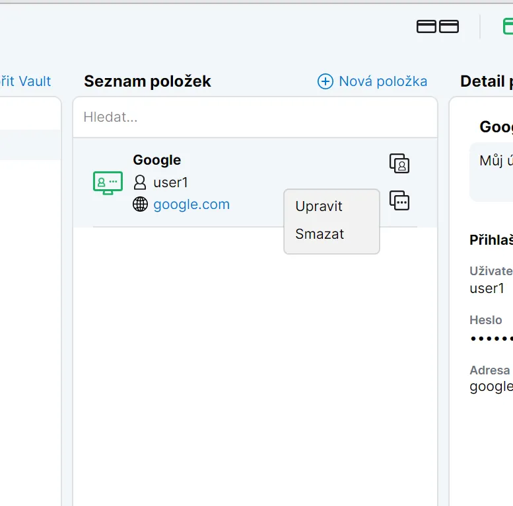Click the person icon next to user1
The image size is (513, 506).
(x=140, y=182)
